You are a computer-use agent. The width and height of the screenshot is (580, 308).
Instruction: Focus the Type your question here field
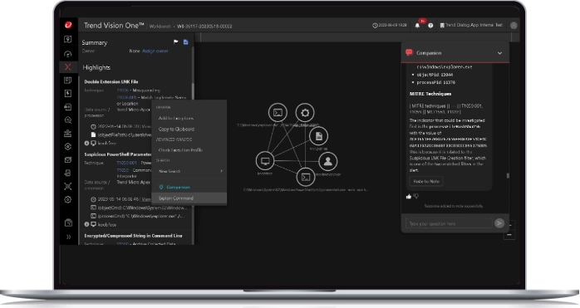click(449, 223)
